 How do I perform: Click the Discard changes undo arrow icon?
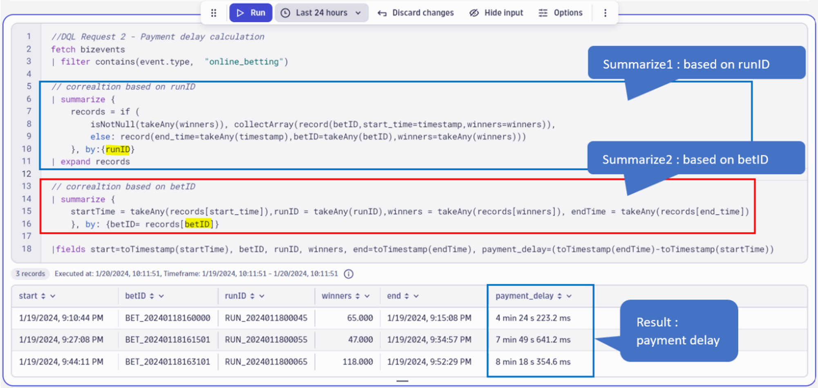tap(382, 13)
